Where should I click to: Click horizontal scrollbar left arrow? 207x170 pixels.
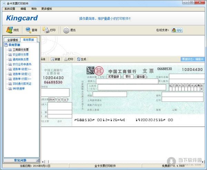[43, 162]
